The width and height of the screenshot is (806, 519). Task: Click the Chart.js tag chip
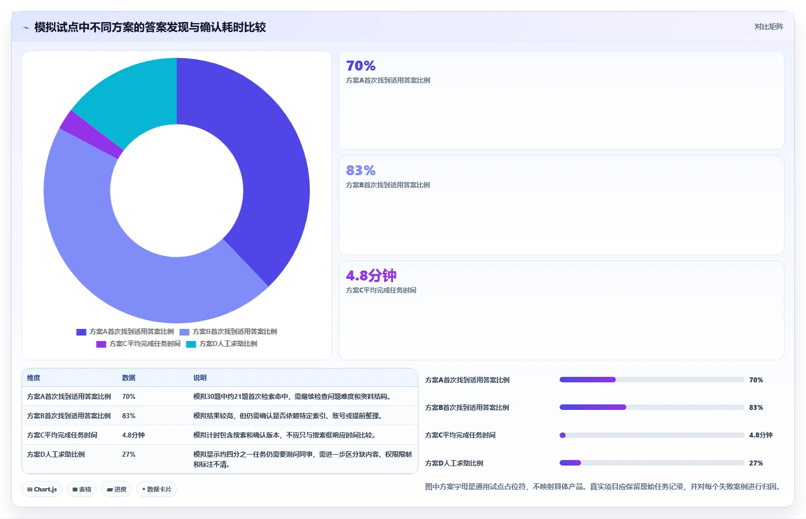[42, 489]
